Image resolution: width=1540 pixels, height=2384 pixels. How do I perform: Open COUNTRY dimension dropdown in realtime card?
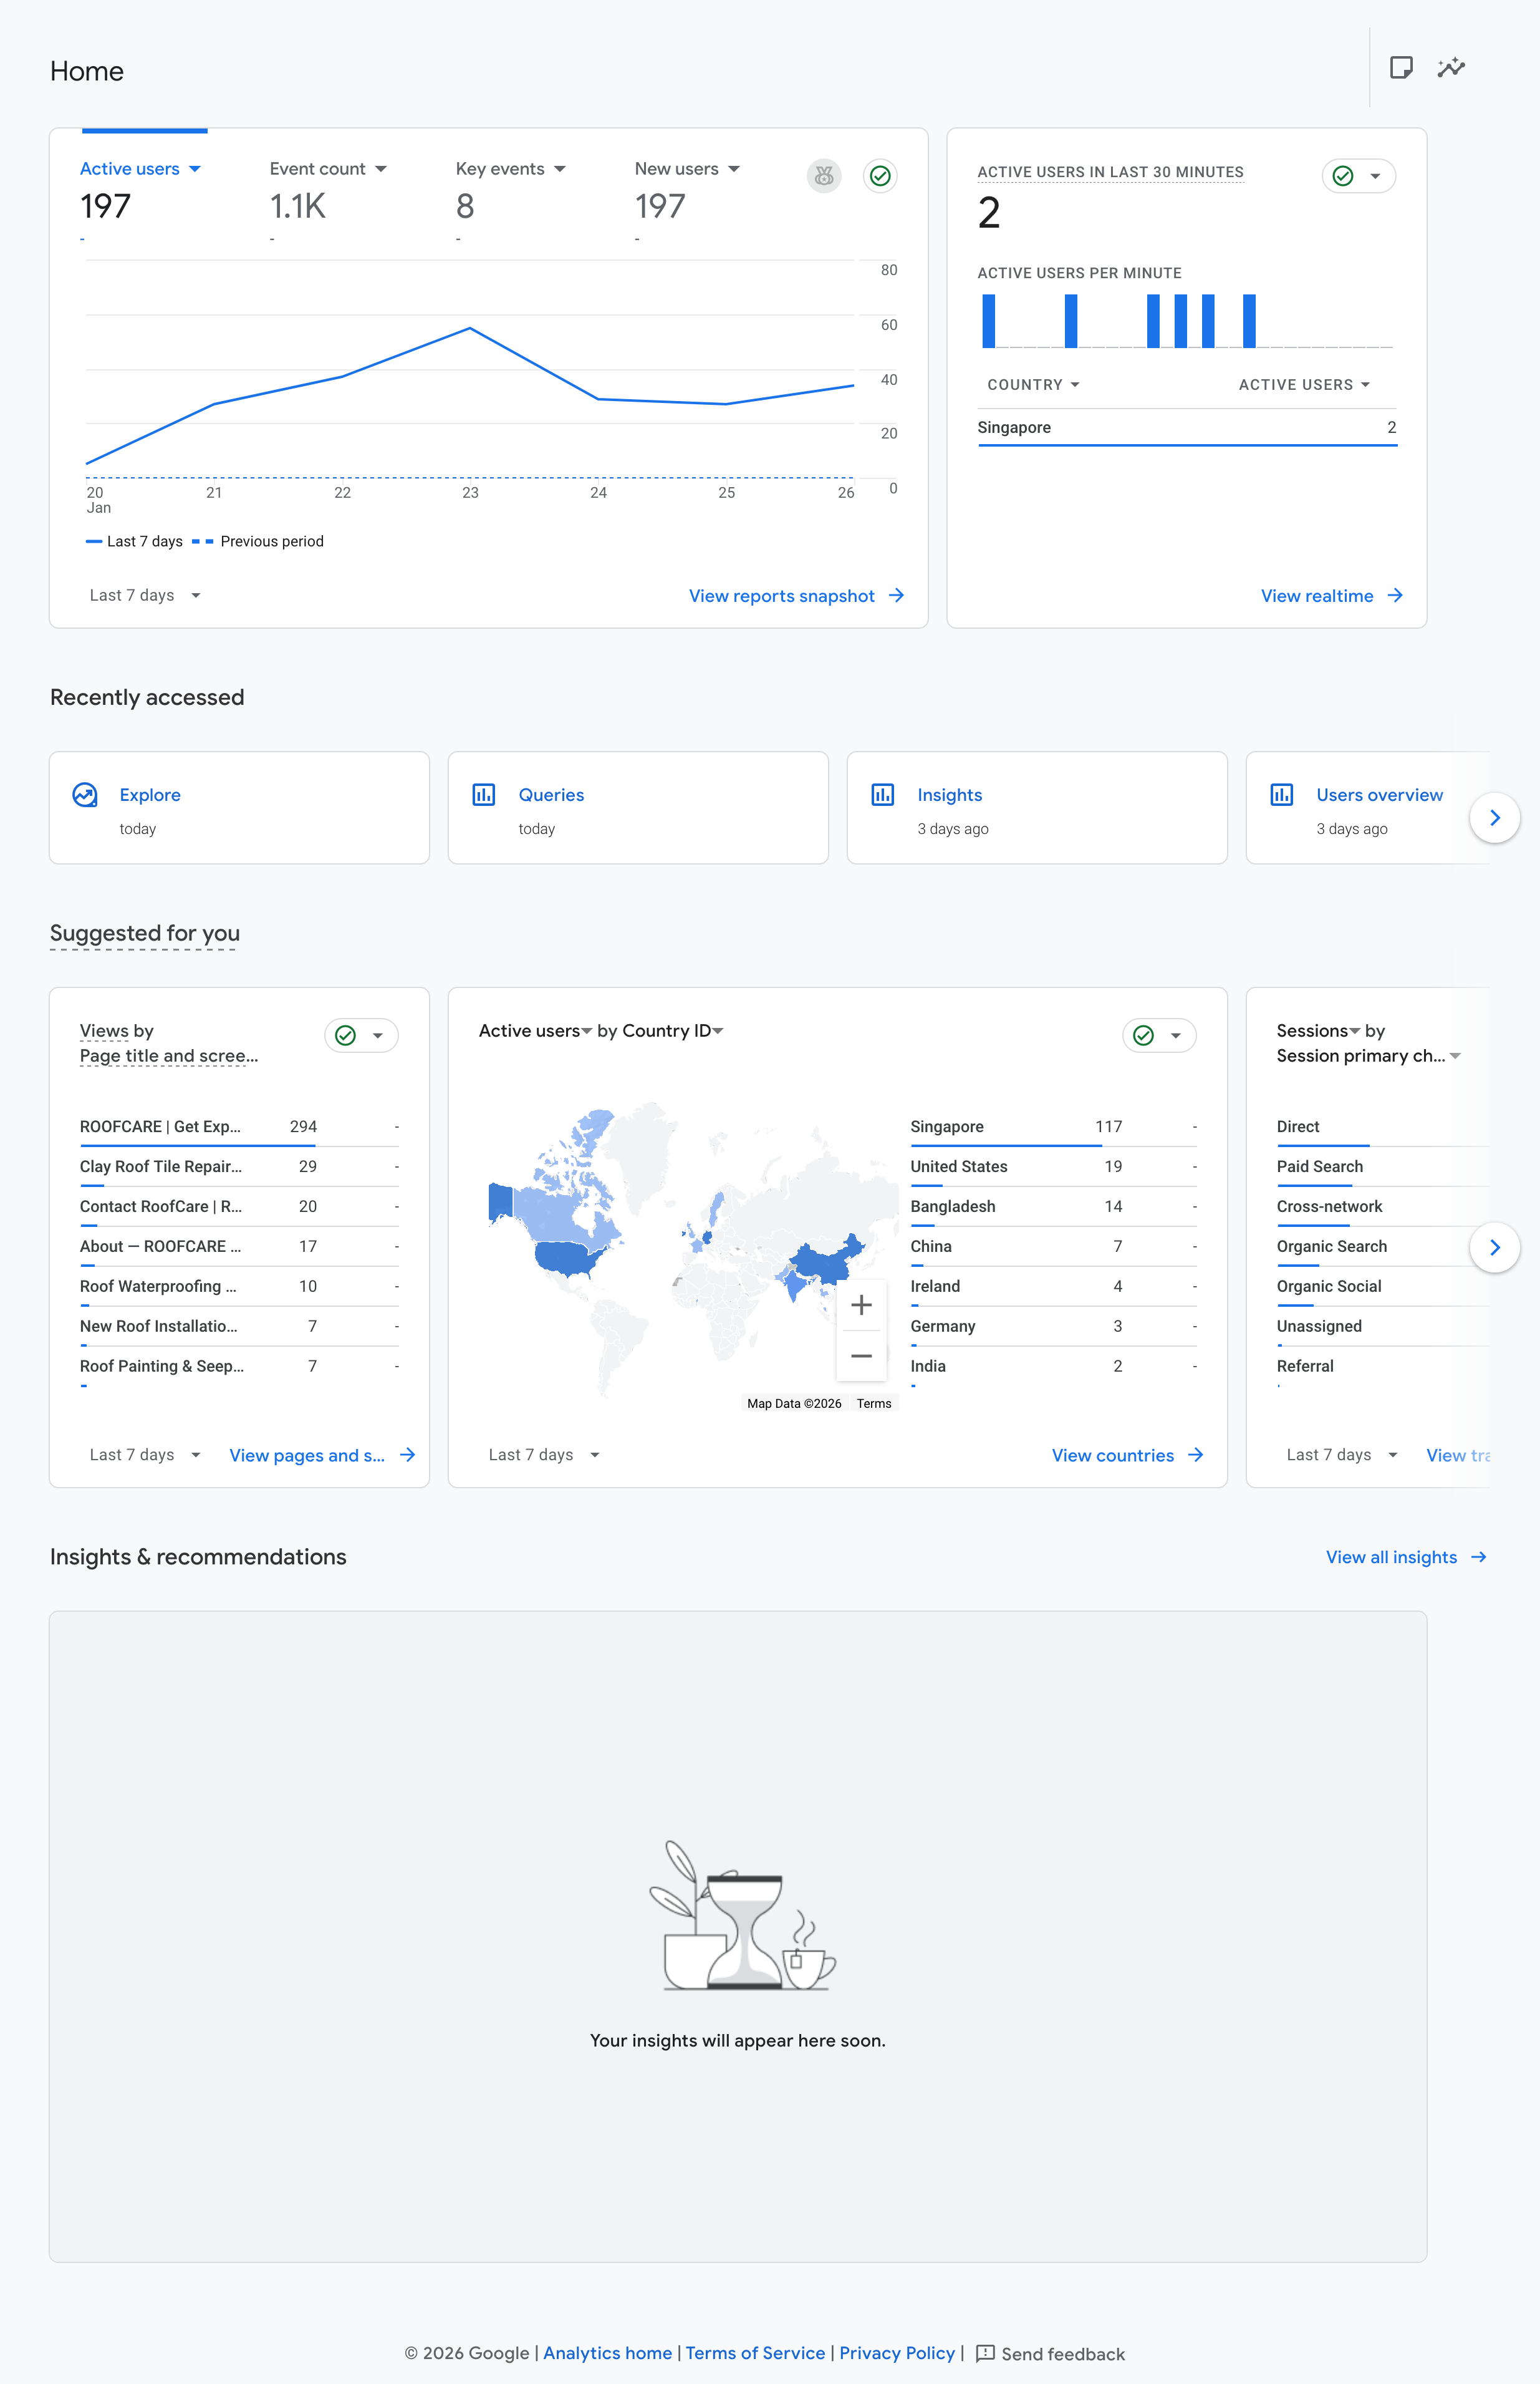[1033, 385]
